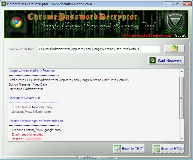Select 'Email : securityxploded' line

(x=28, y=134)
